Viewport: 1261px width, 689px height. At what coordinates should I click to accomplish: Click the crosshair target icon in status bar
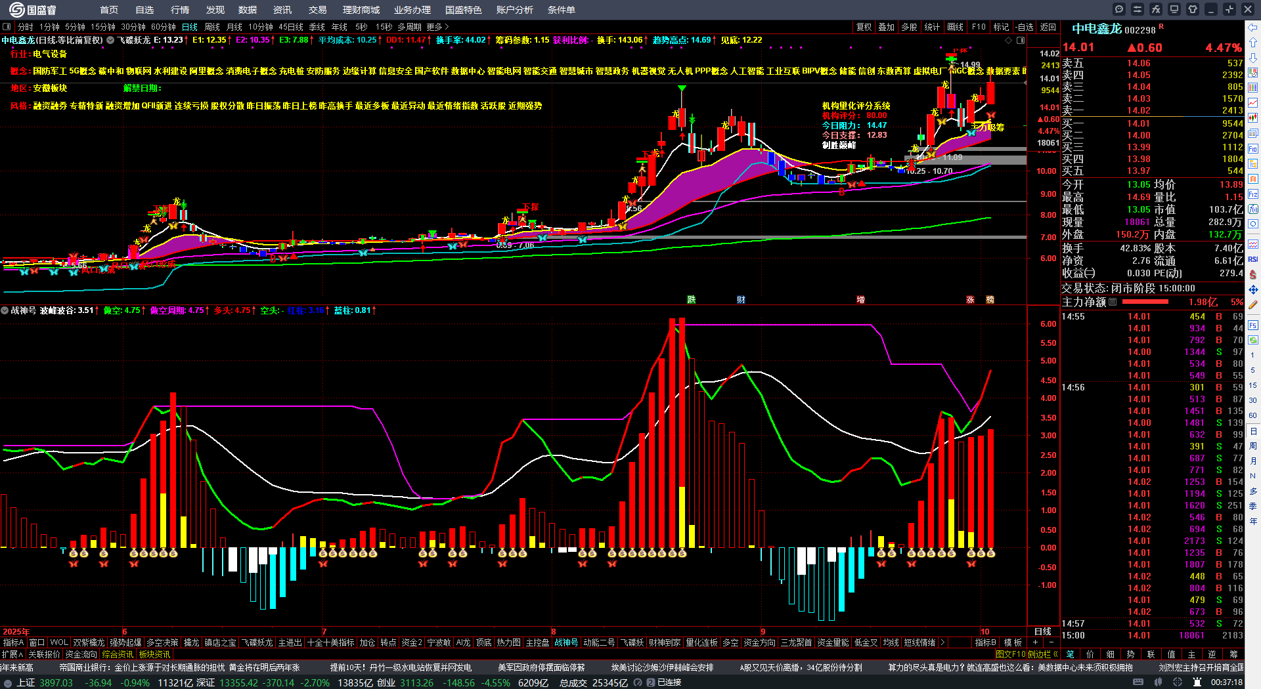click(x=1179, y=682)
